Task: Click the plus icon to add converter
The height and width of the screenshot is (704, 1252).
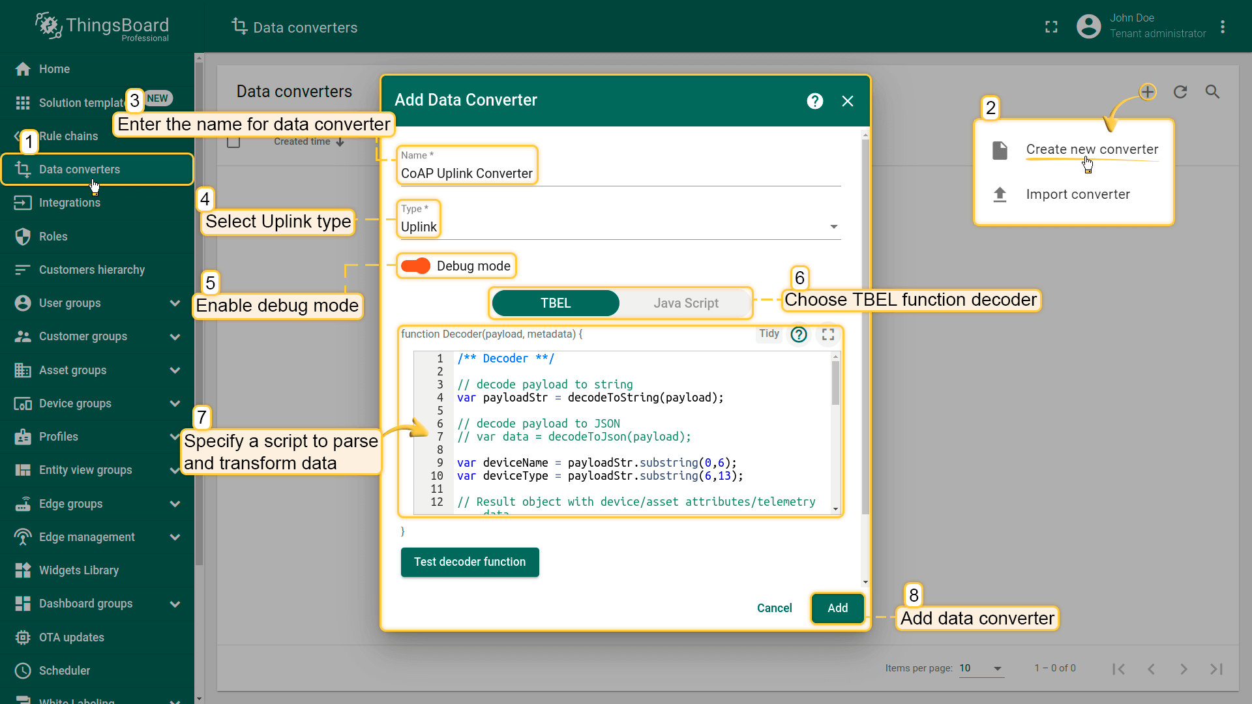Action: [1148, 92]
